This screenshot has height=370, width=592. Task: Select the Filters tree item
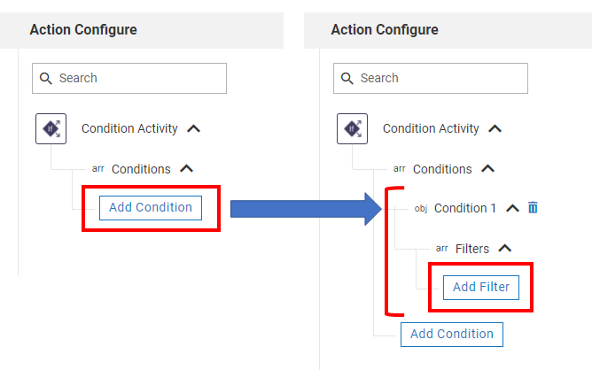pyautogui.click(x=471, y=249)
